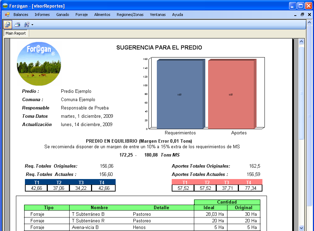Open the zoom dropdown arrow

pos(32,25)
